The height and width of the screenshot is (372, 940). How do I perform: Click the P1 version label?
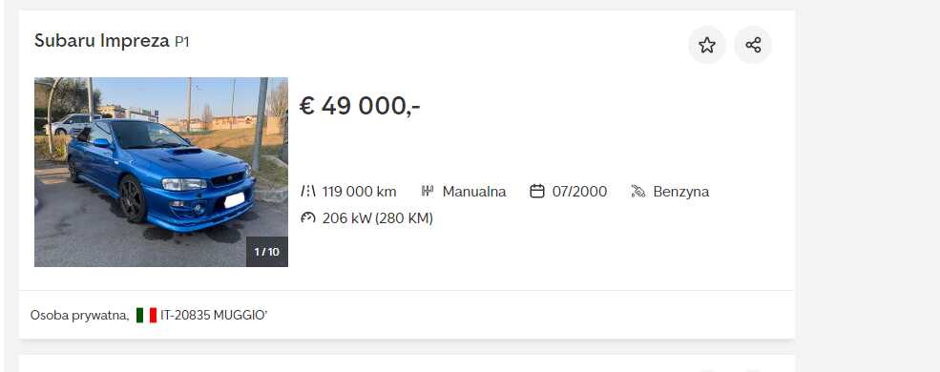[181, 42]
